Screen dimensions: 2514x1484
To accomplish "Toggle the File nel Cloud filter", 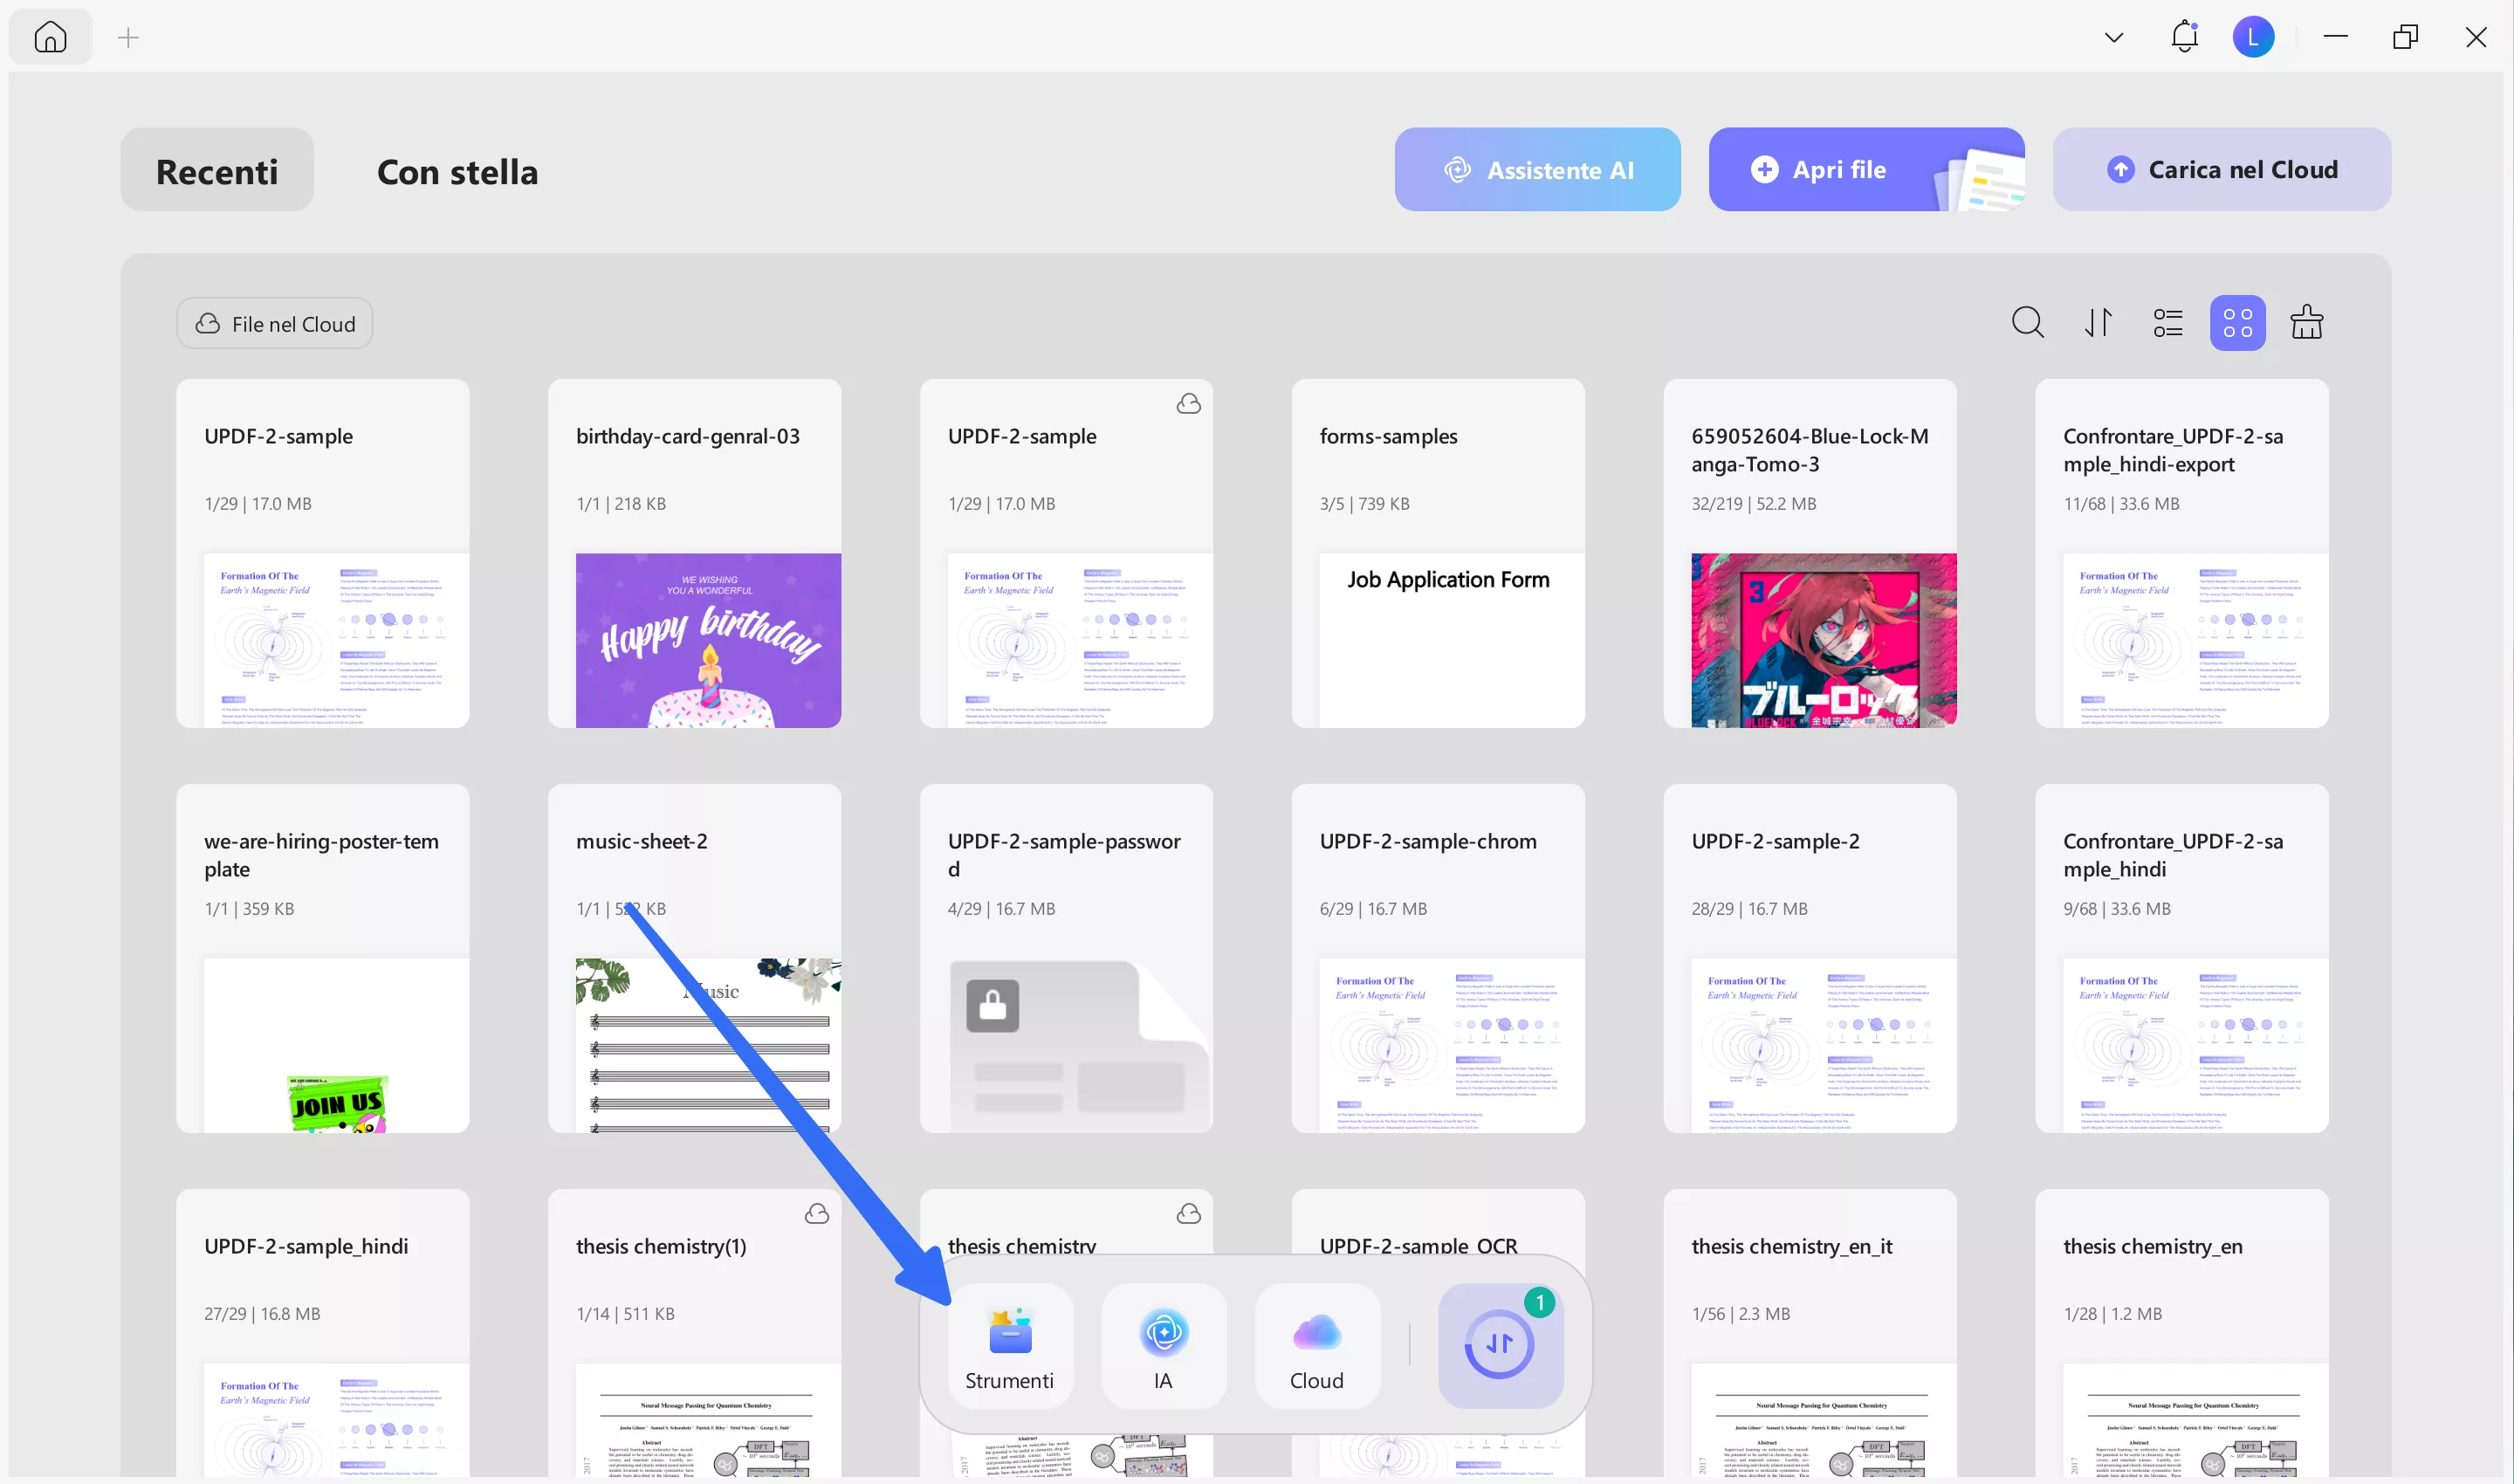I will click(x=275, y=324).
